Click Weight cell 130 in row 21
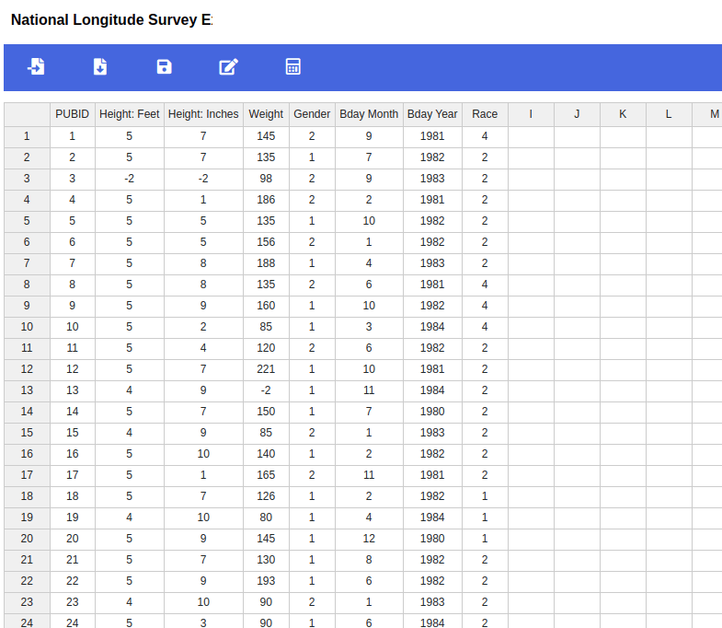Viewport: 722px width, 628px height. tap(266, 560)
